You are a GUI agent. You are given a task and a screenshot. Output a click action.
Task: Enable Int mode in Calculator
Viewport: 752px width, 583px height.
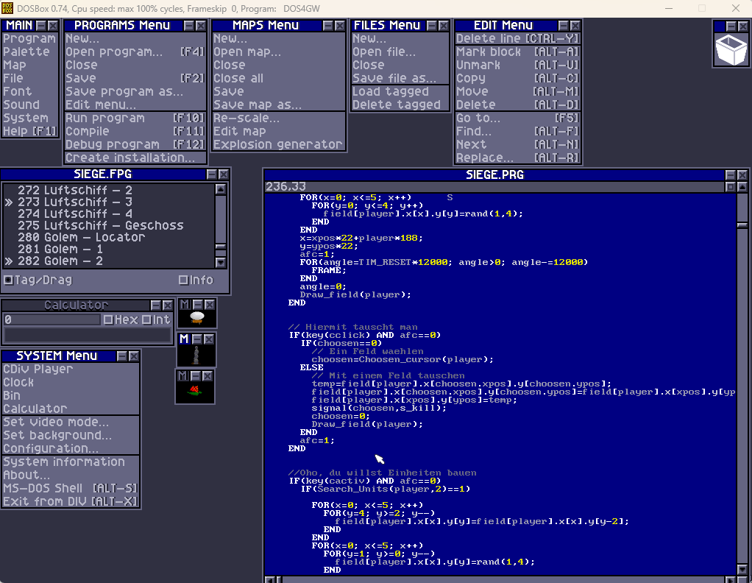pyautogui.click(x=146, y=319)
